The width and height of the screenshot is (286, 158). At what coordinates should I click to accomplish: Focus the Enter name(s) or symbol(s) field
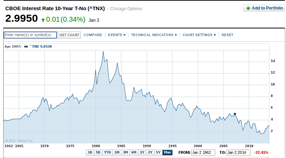coord(30,35)
